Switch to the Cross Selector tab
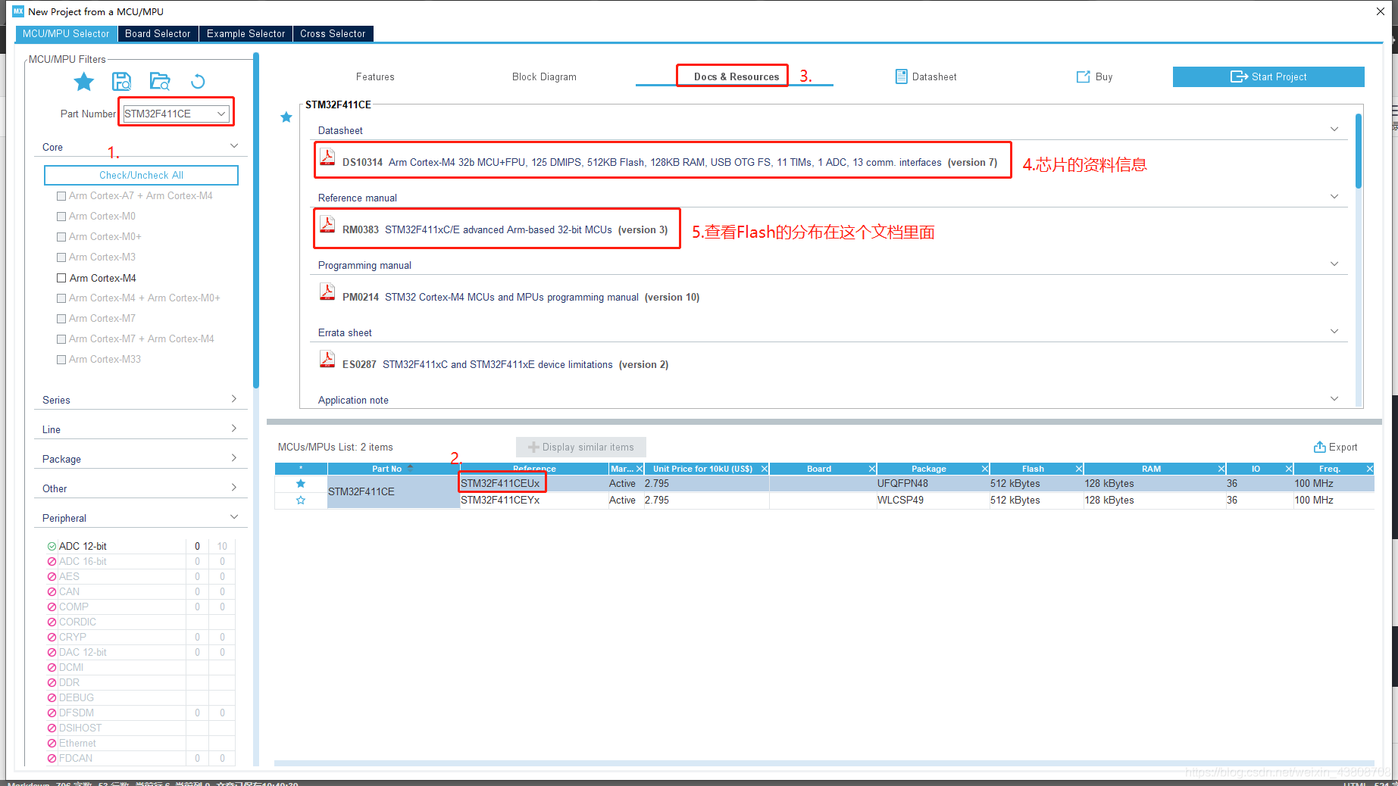This screenshot has height=786, width=1398. (x=333, y=33)
